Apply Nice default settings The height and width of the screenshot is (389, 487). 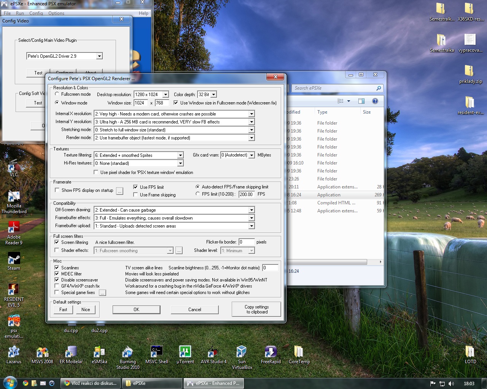coord(86,309)
